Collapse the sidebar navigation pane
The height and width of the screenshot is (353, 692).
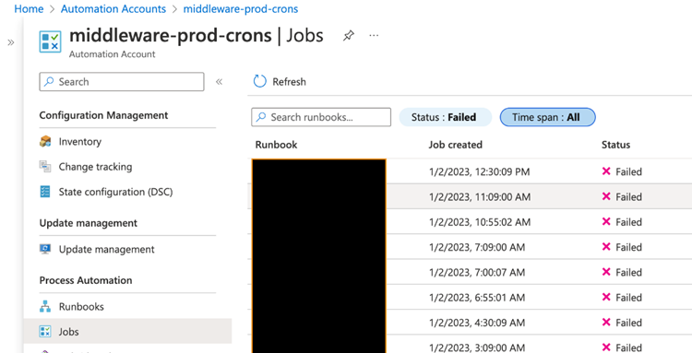pyautogui.click(x=219, y=81)
